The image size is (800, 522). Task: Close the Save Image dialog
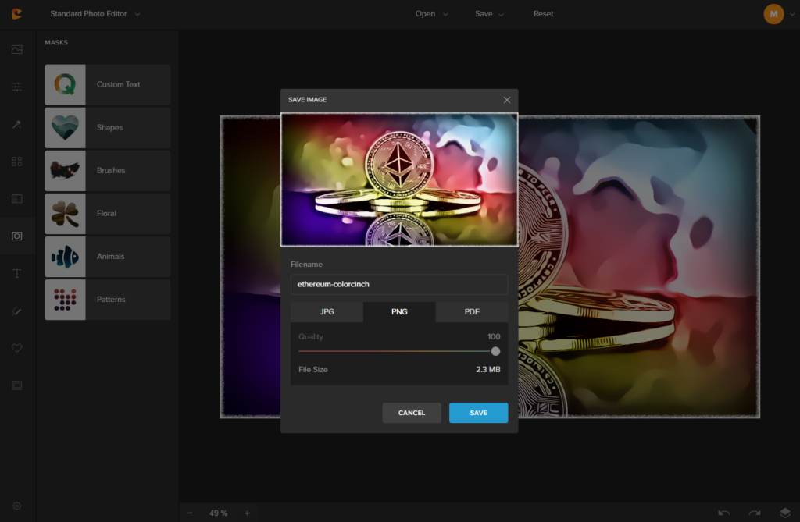click(506, 100)
